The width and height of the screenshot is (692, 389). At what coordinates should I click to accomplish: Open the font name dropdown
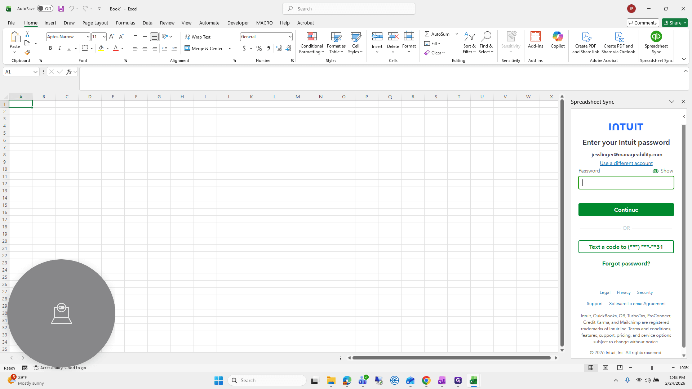pyautogui.click(x=88, y=37)
